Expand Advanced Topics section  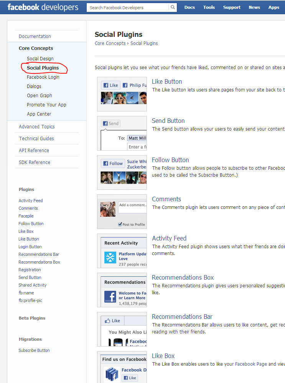[x=37, y=126]
